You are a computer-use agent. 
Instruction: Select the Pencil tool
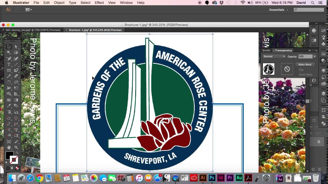pos(9,76)
